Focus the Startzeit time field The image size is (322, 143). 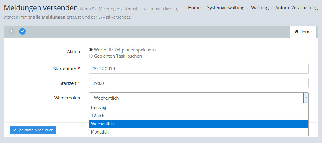point(199,83)
